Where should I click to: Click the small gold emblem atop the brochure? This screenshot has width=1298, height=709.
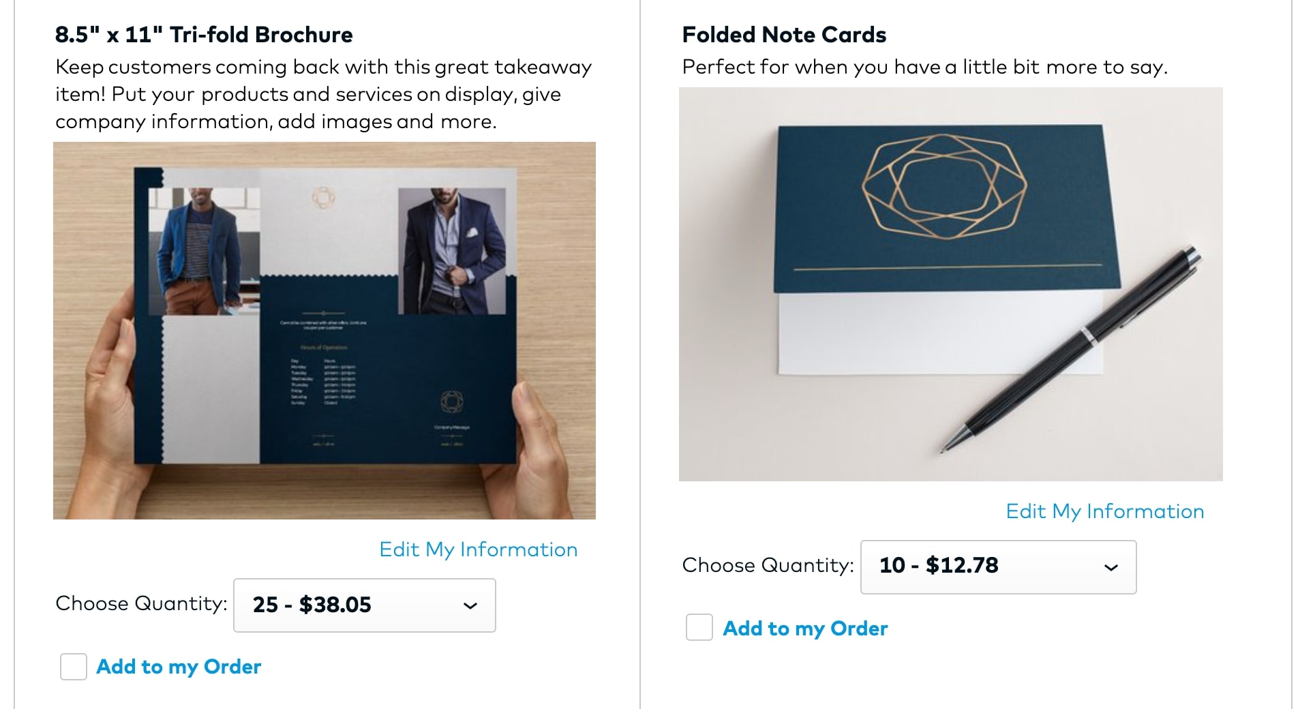coord(323,197)
